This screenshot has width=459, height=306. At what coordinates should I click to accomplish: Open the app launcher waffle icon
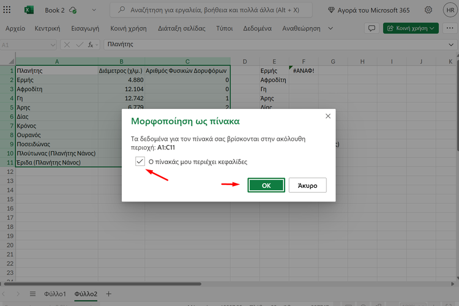coord(7,10)
